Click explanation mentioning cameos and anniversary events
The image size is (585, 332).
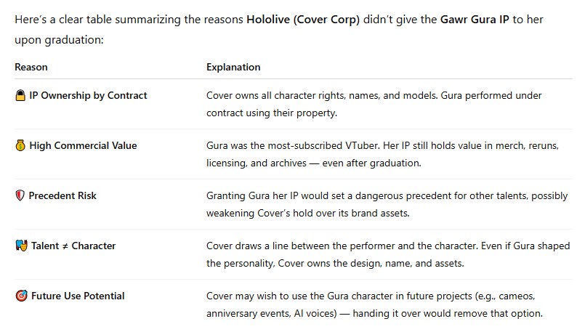pos(374,304)
